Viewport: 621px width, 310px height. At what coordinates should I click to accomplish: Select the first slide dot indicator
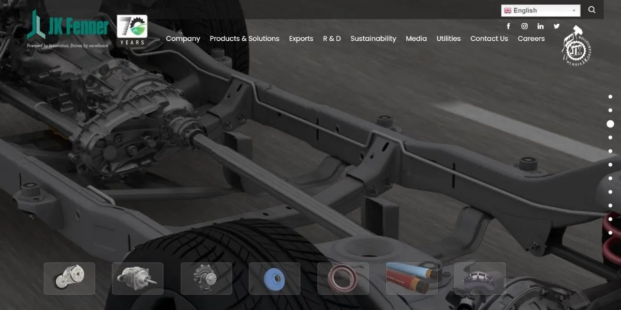(610, 97)
